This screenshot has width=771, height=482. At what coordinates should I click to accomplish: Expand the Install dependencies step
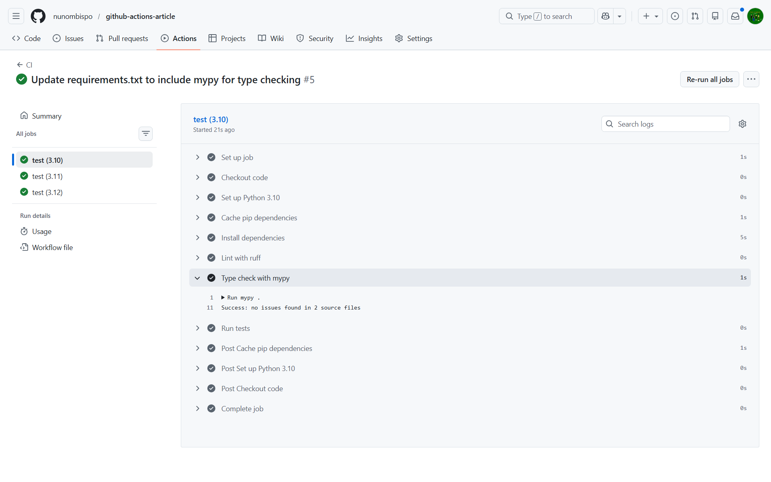(197, 238)
